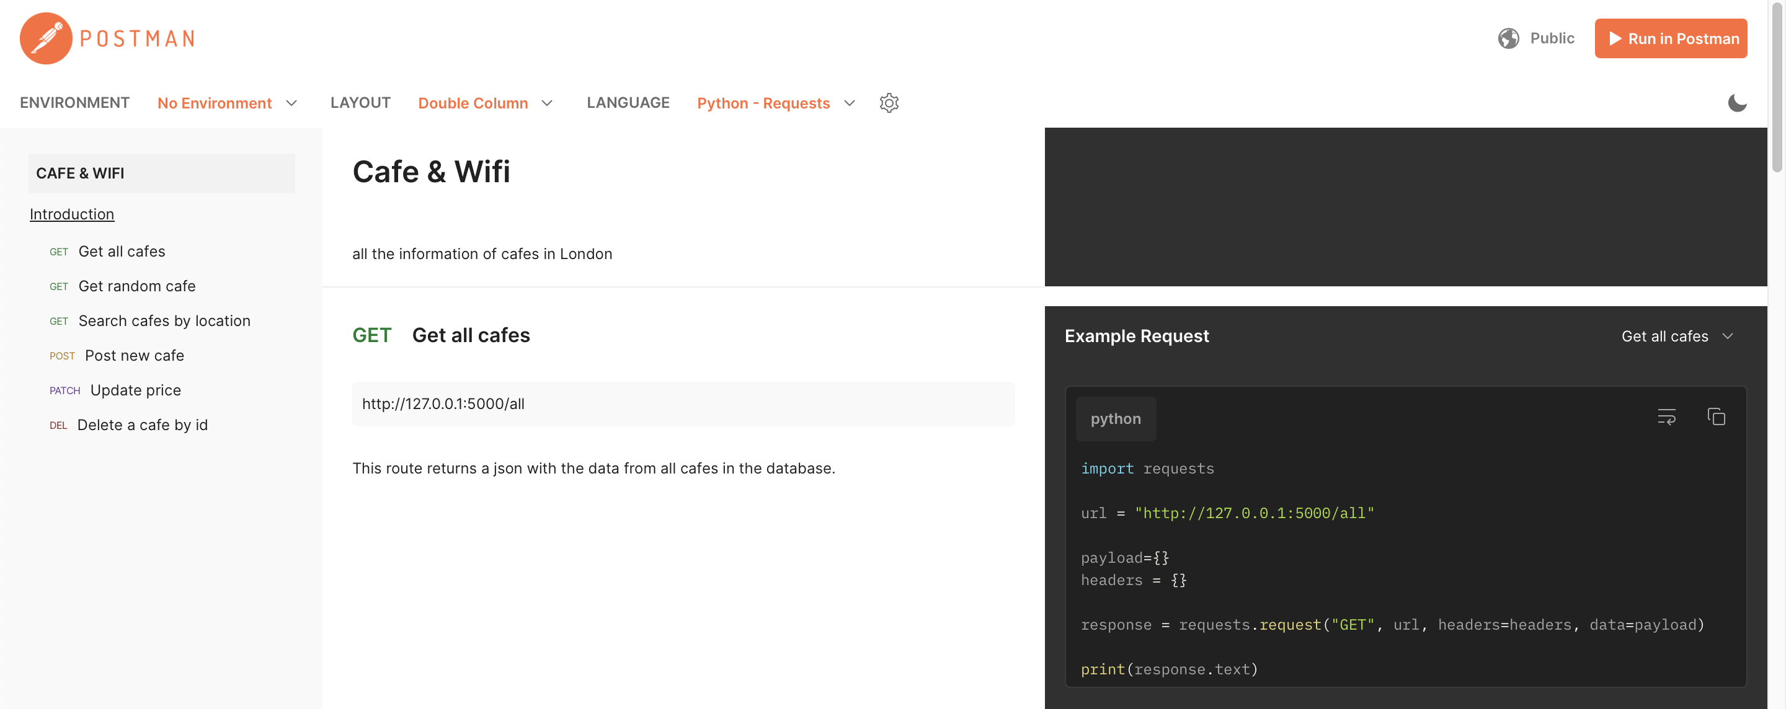The height and width of the screenshot is (709, 1786).
Task: Open Post new cafe request
Action: pos(134,356)
